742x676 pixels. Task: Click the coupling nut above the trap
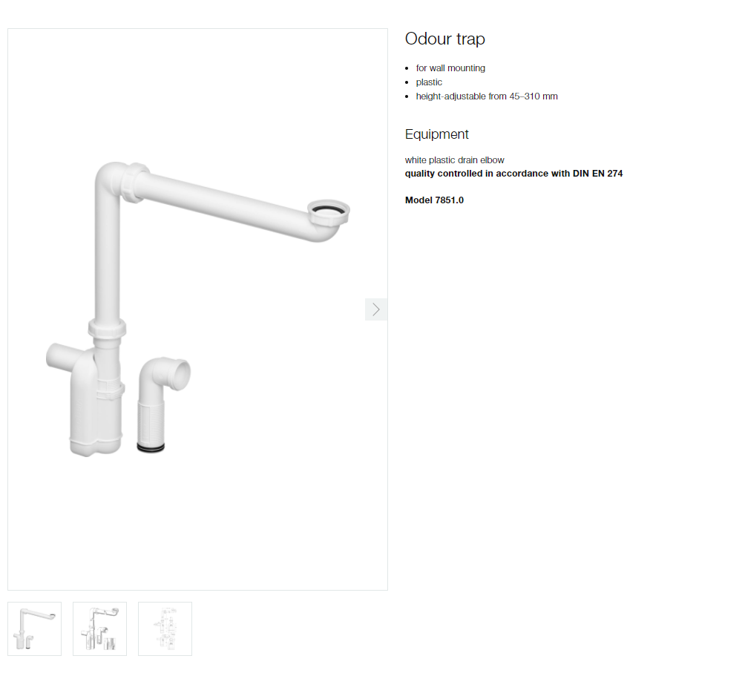[x=107, y=327]
